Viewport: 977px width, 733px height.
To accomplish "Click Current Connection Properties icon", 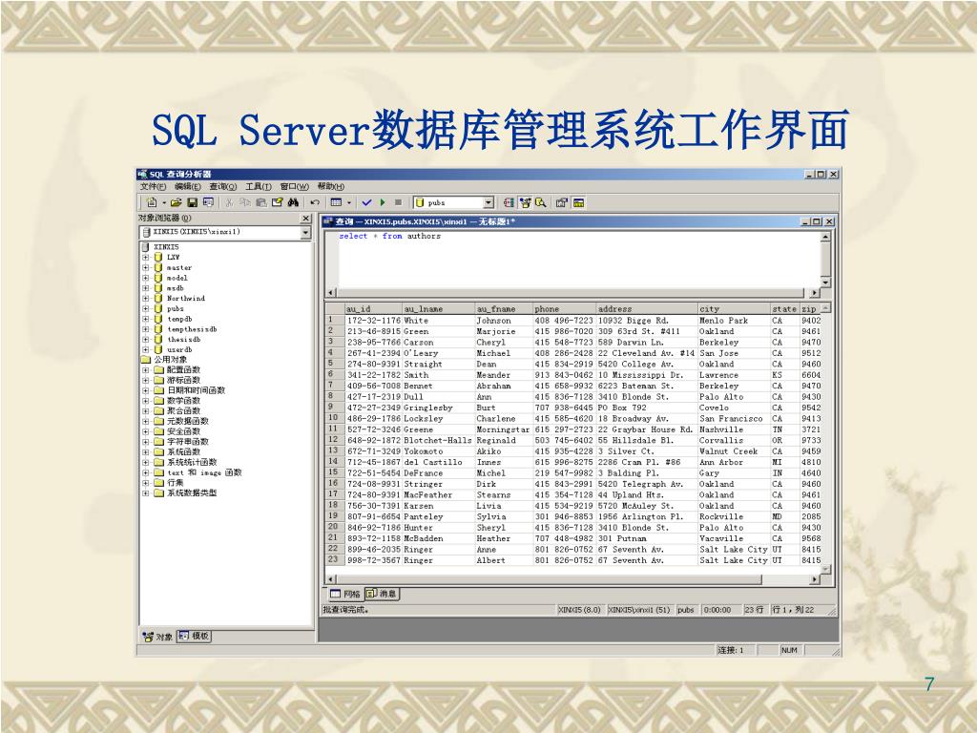I will click(562, 202).
